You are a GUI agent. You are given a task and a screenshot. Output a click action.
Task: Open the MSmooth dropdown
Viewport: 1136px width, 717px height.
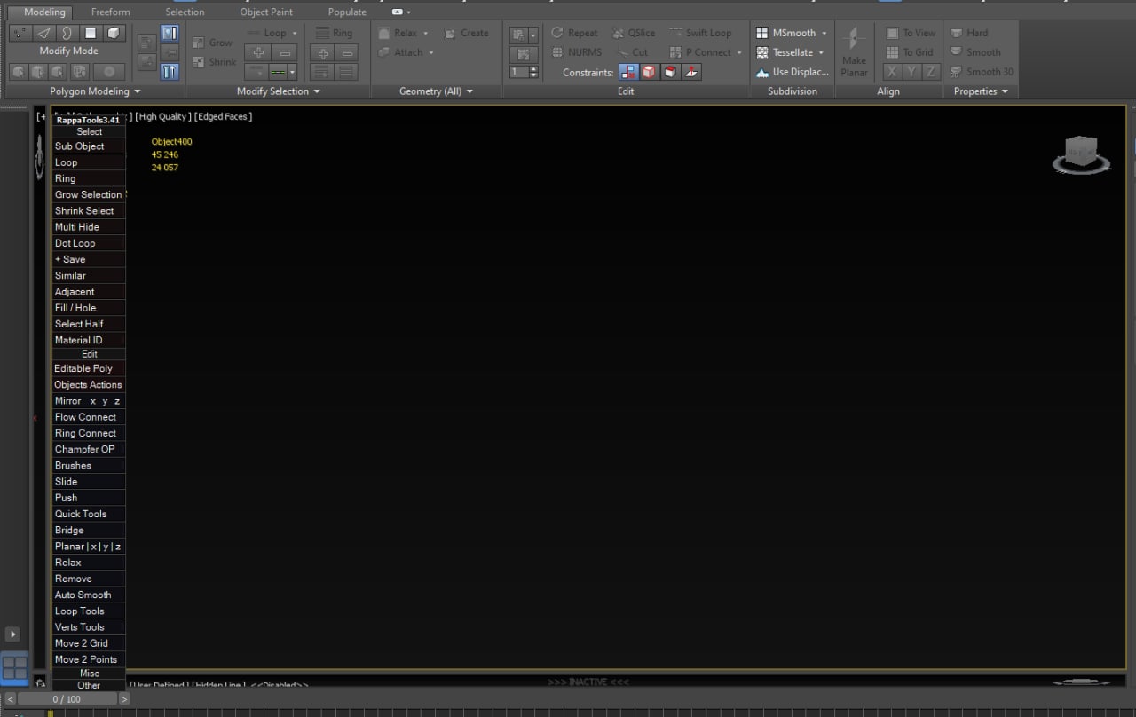coord(824,33)
